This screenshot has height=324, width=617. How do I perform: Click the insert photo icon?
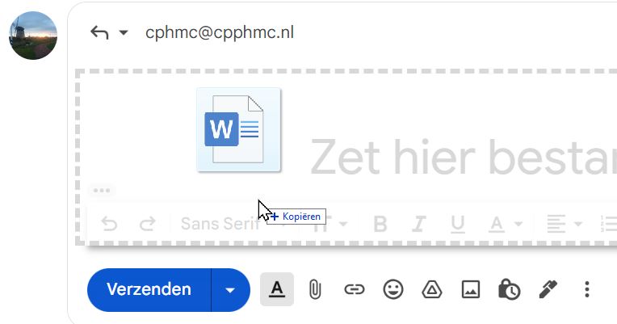[x=470, y=289]
